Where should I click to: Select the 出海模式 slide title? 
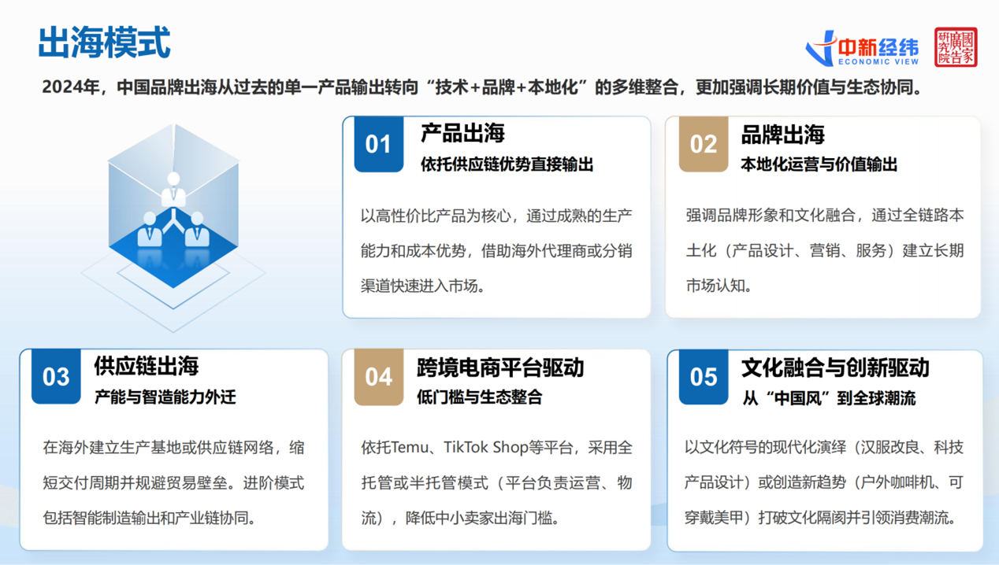tap(104, 42)
